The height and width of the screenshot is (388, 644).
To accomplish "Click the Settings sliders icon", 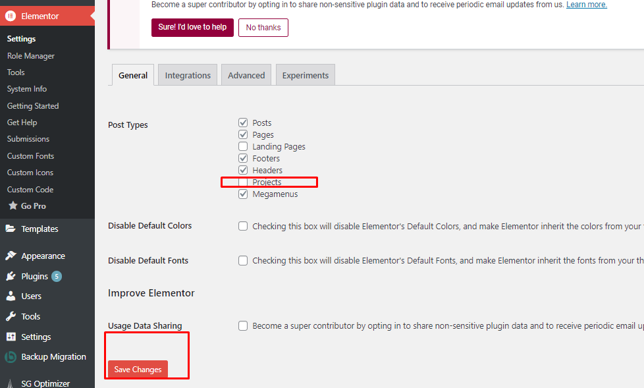I will point(11,337).
